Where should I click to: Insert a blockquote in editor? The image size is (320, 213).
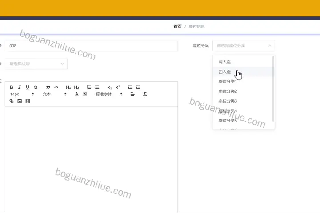tap(48, 87)
